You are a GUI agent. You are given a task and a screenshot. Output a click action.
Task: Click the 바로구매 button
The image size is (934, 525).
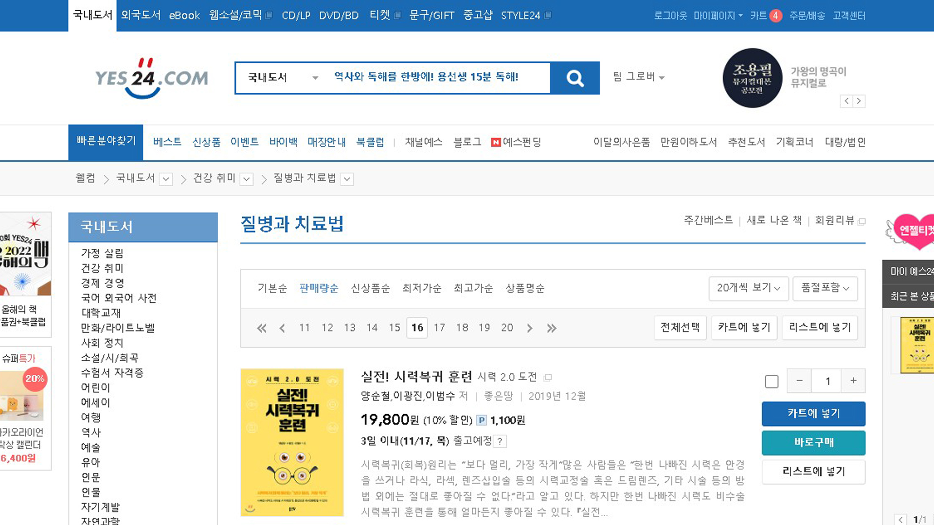(813, 442)
